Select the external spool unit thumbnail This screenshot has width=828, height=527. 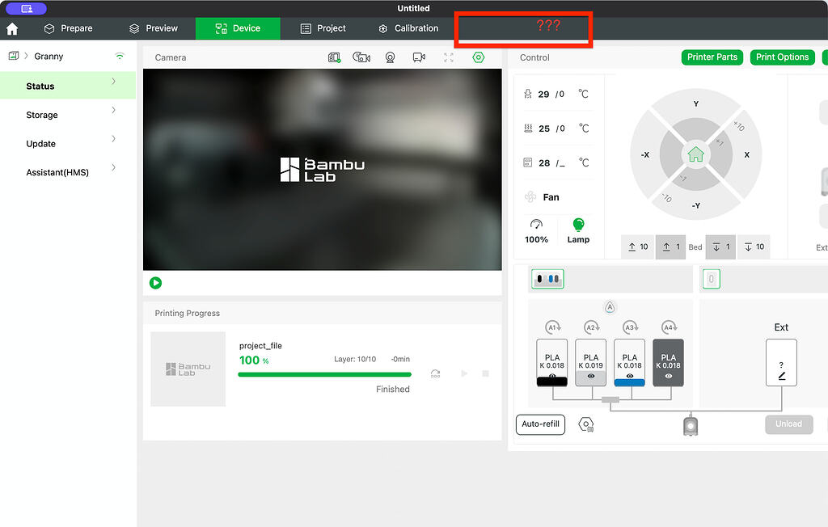[712, 279]
